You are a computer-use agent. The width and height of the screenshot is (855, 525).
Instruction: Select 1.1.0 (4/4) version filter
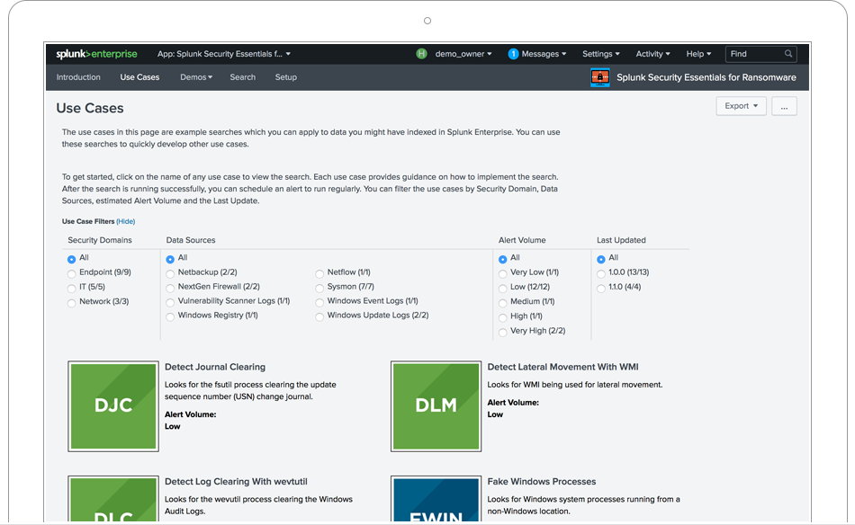(601, 289)
